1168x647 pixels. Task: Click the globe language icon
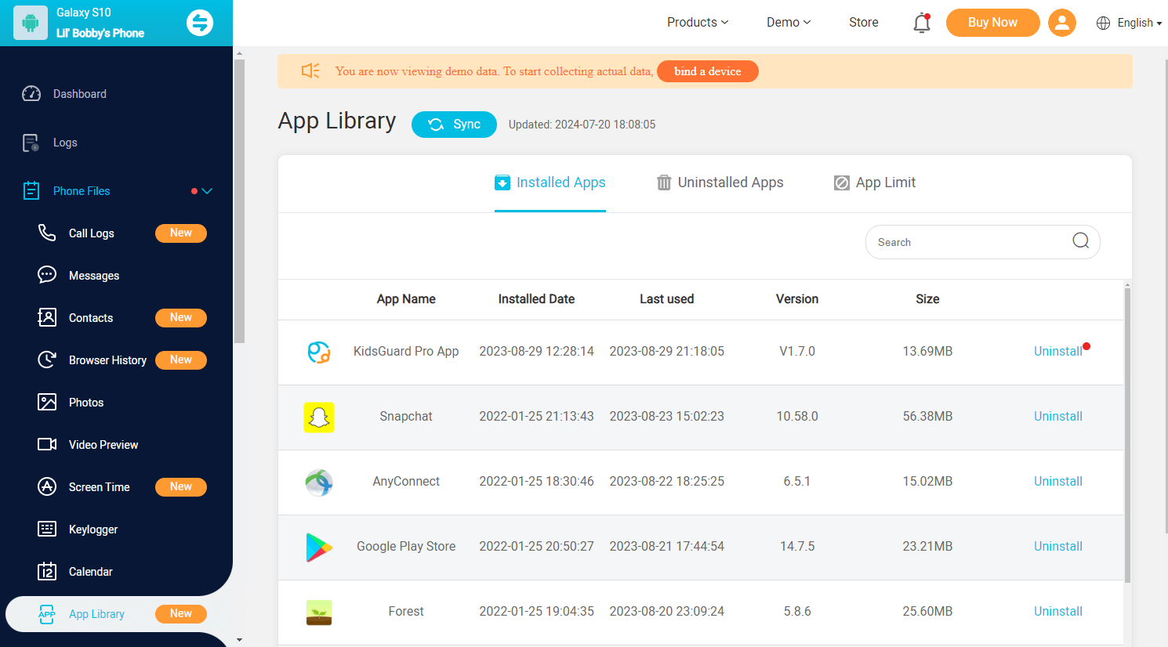coord(1104,23)
